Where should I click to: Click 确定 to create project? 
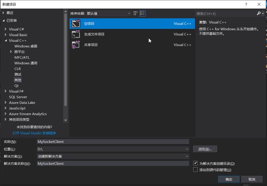[x=229, y=179]
